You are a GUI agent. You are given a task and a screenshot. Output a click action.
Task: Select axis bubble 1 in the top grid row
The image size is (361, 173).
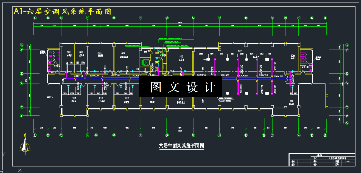point(35,18)
